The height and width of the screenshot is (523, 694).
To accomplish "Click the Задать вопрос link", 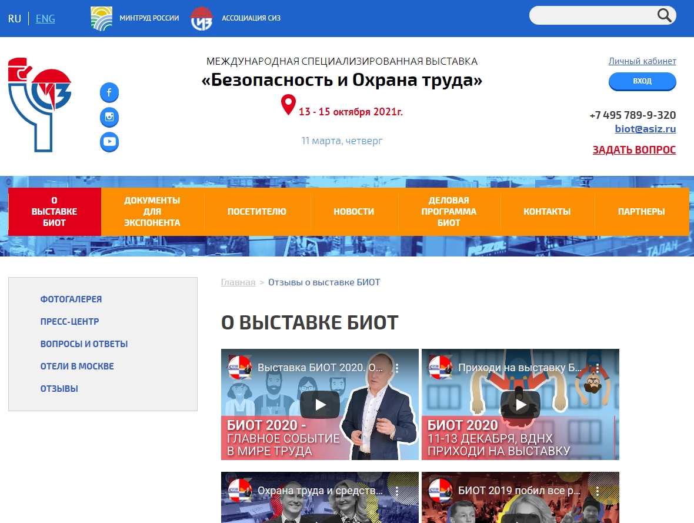I will pos(634,150).
